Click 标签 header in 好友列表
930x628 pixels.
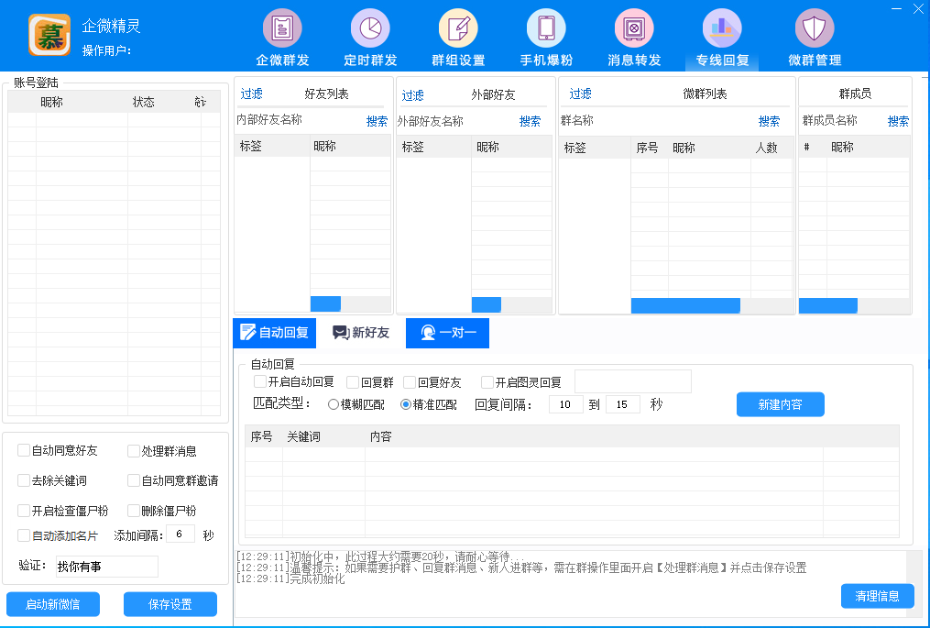251,146
